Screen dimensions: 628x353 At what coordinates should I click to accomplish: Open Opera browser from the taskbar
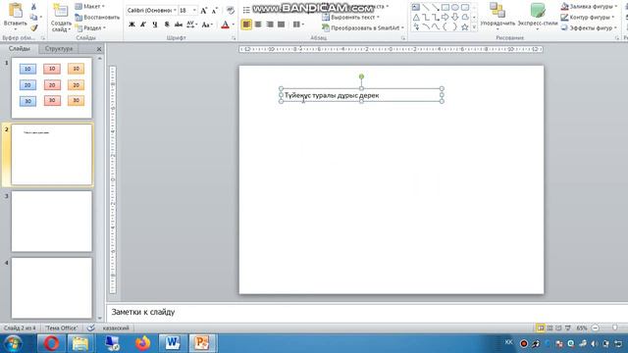[x=51, y=343]
